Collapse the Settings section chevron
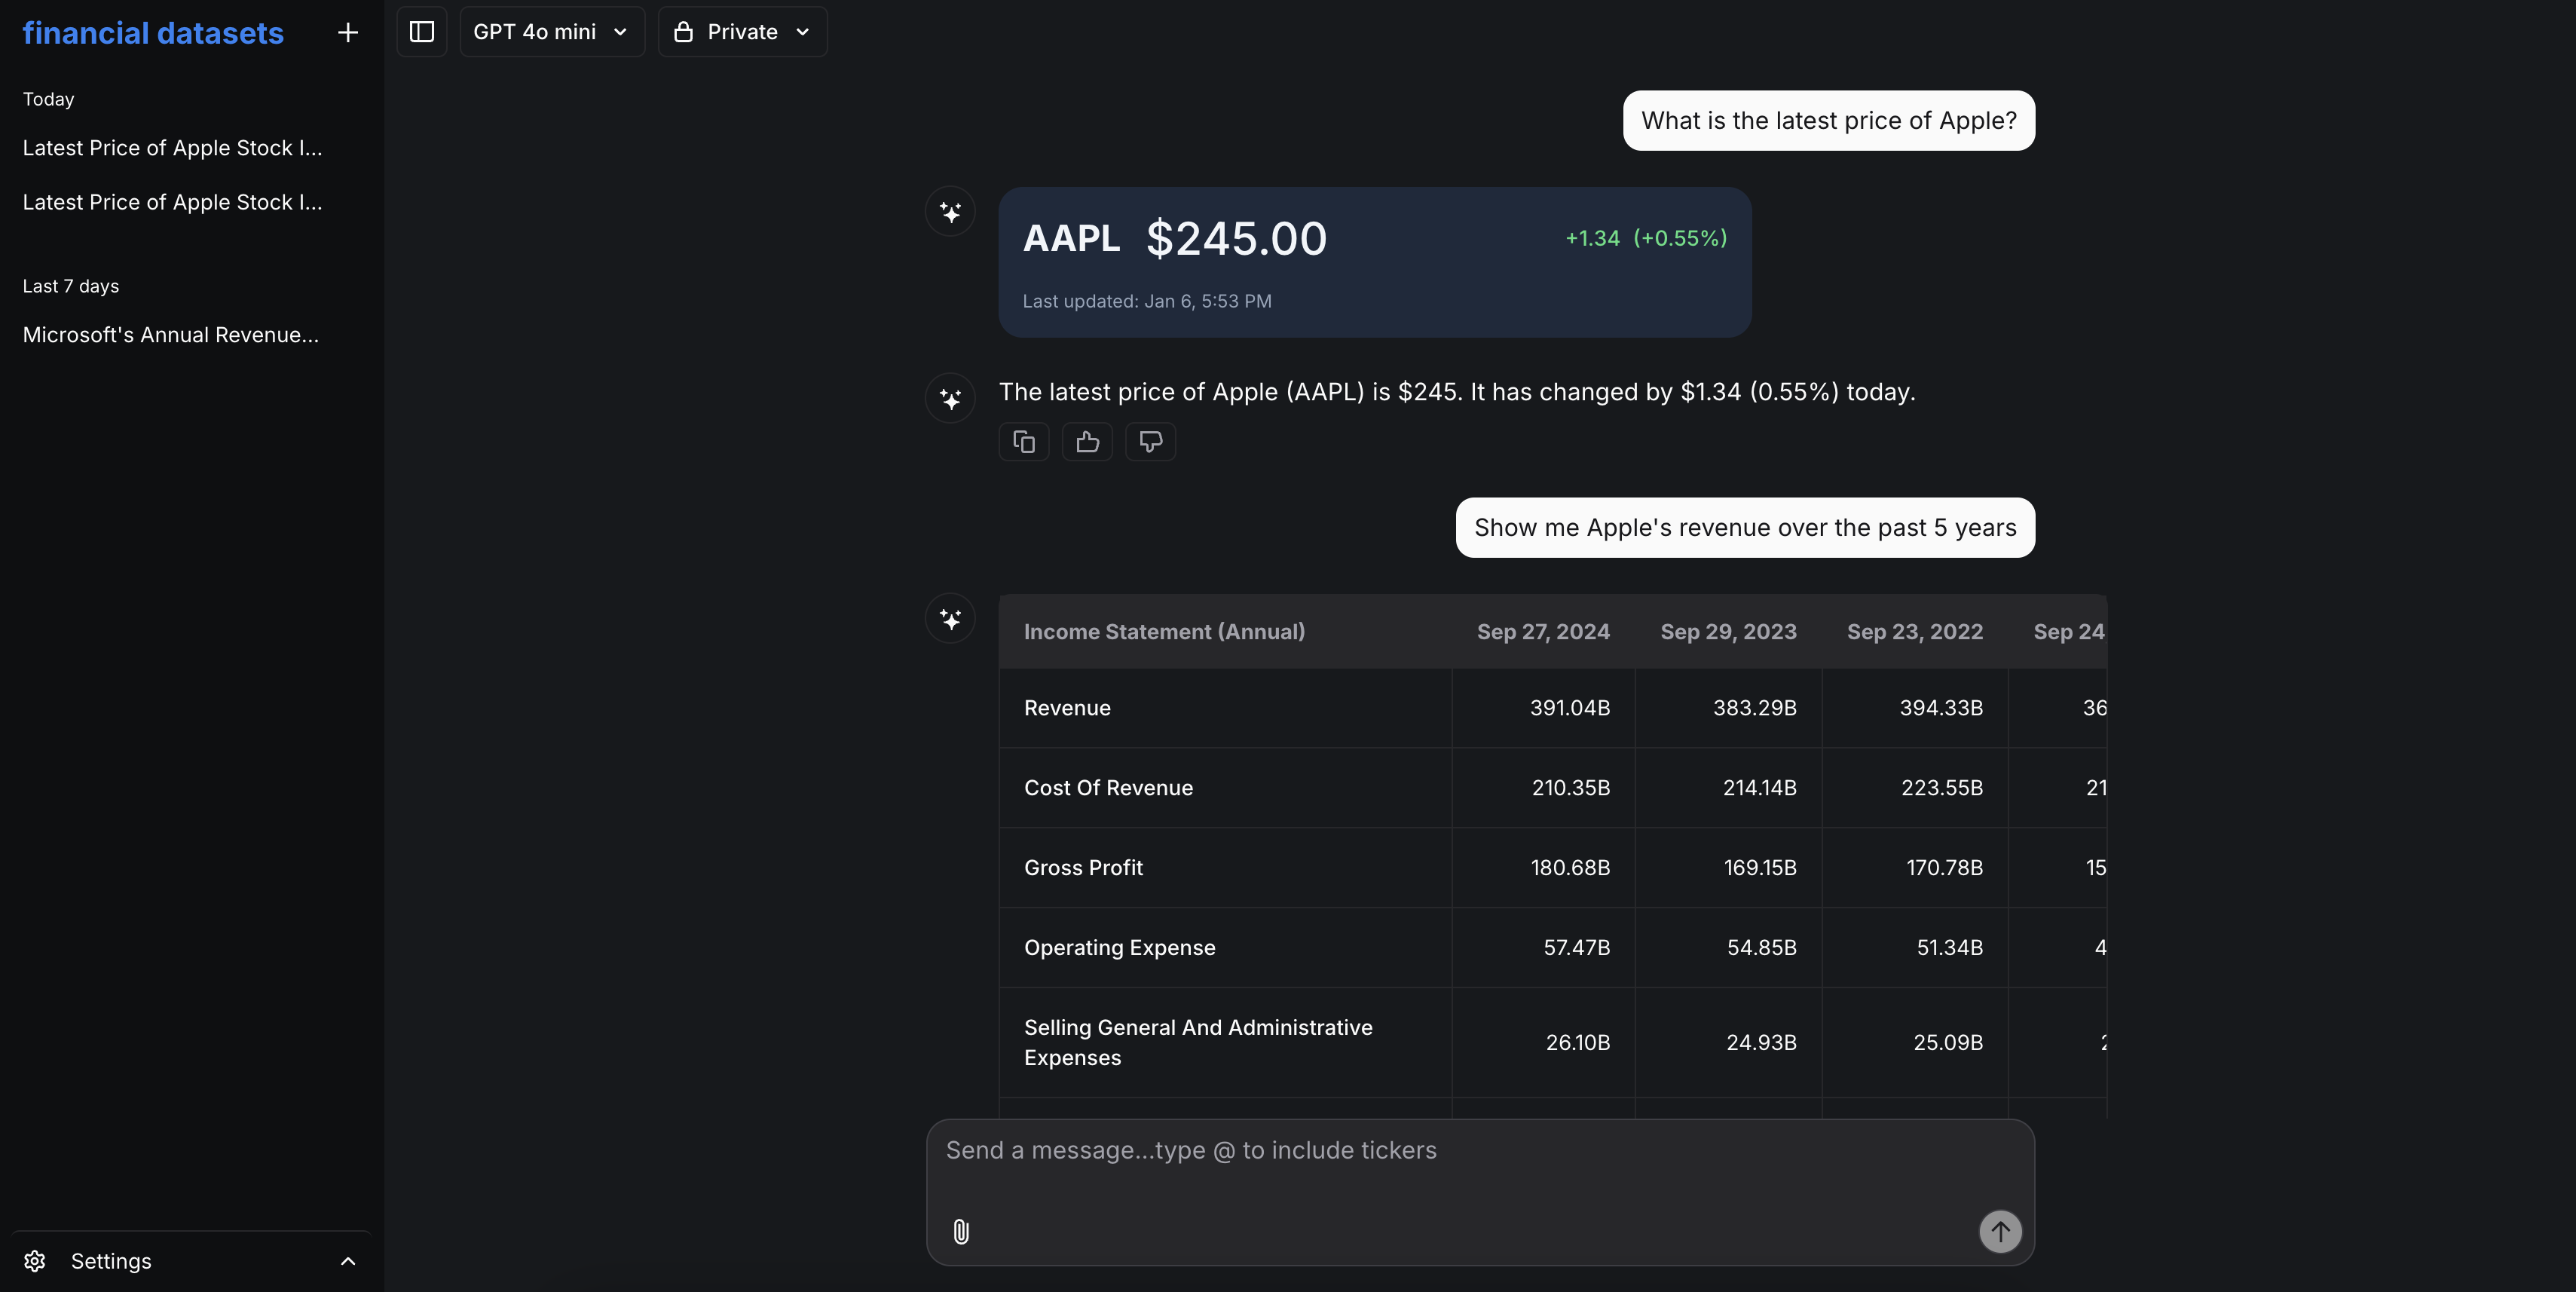Viewport: 2576px width, 1292px height. (x=348, y=1261)
